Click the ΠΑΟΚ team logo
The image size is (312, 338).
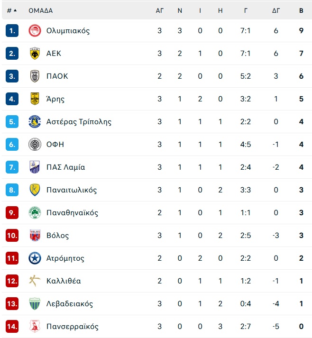(35, 76)
